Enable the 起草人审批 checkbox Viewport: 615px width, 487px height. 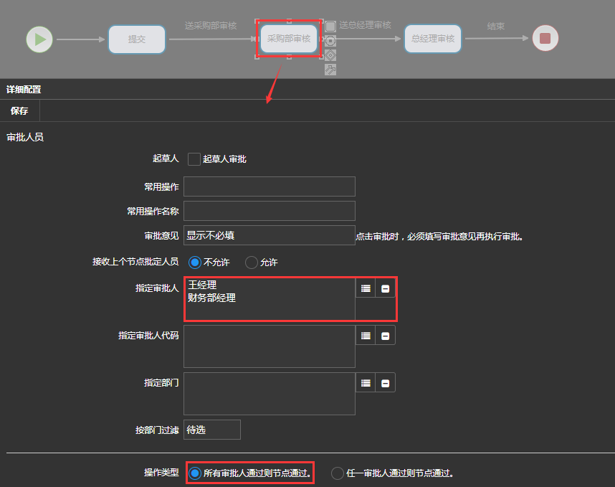(x=194, y=159)
